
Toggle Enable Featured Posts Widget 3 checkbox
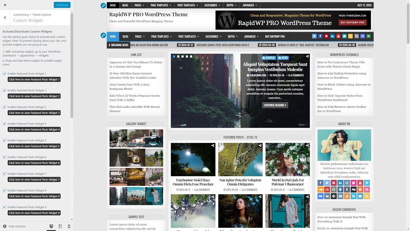pos(4,107)
